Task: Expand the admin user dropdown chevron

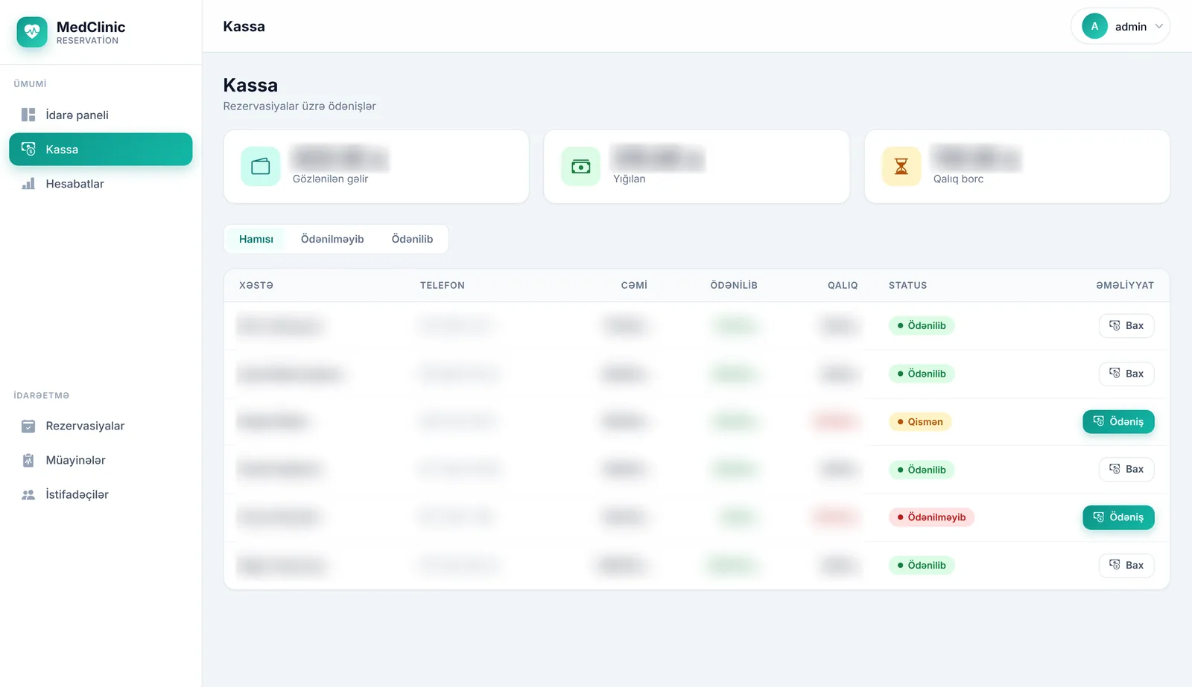Action: [x=1159, y=26]
